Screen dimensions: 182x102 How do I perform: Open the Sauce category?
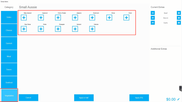(9, 69)
